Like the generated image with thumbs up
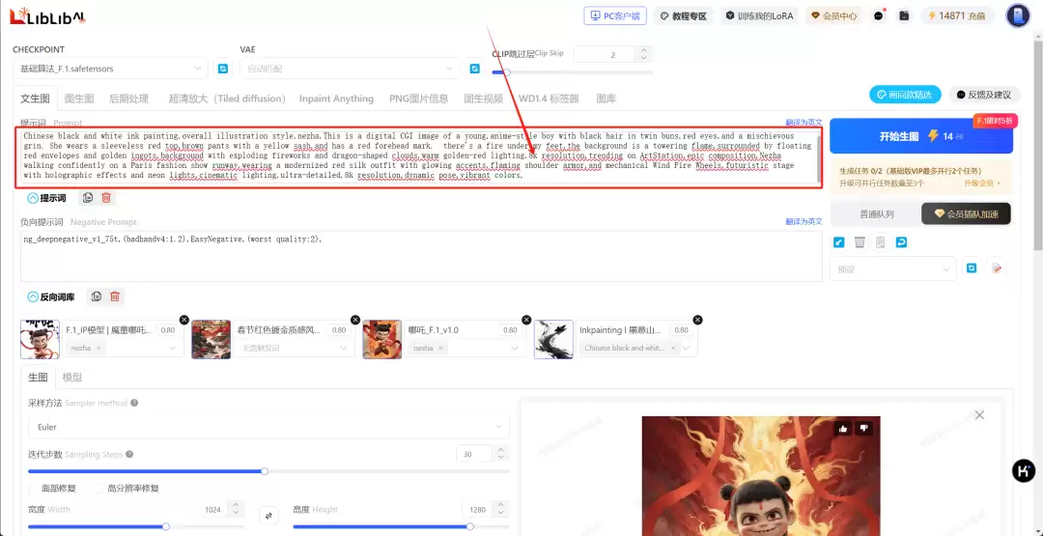Screen dimensions: 1043x536 843,428
